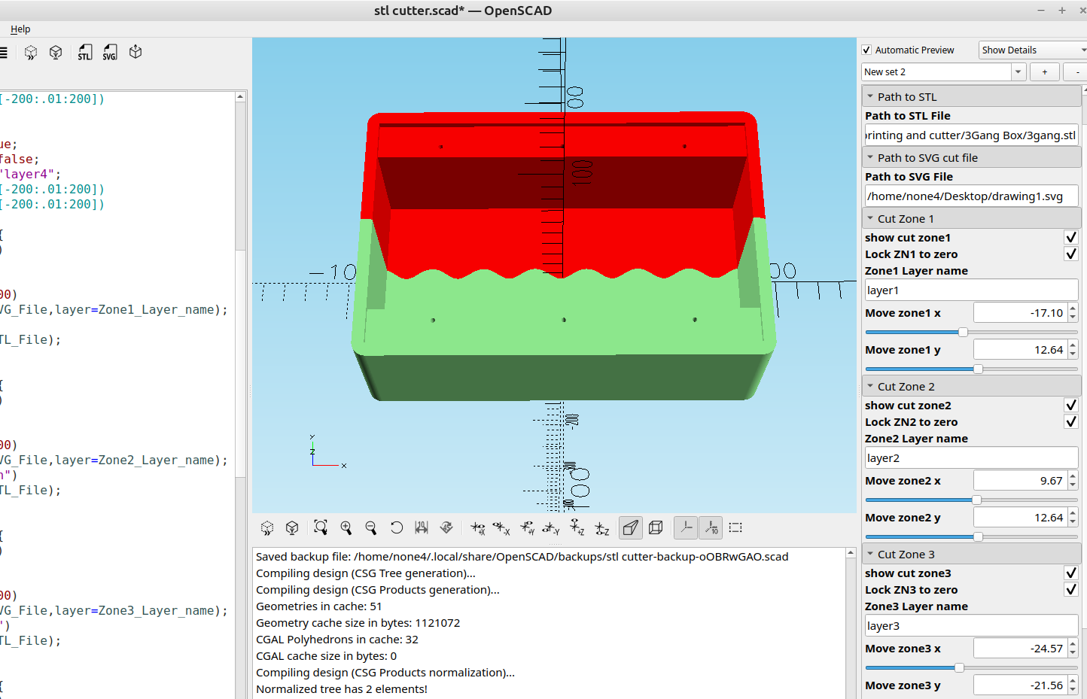Click the hamburger lines icon in editor toolbar
Screen dimensions: 1087x699
point(3,53)
